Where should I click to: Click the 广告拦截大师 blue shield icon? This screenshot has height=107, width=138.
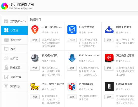click(72, 30)
